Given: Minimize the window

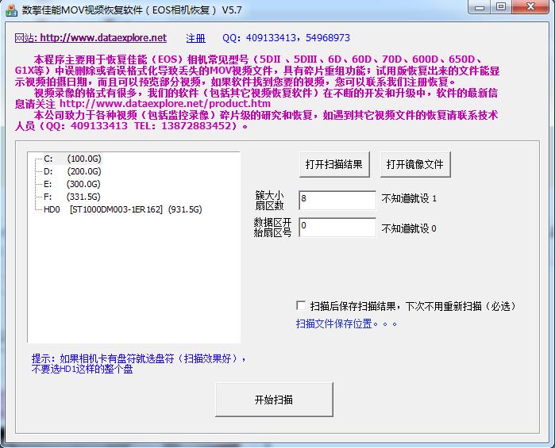Looking at the screenshot, I should pos(480,7).
